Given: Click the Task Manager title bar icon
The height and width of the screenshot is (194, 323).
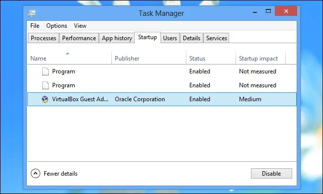Looking at the screenshot, I should tap(32, 13).
